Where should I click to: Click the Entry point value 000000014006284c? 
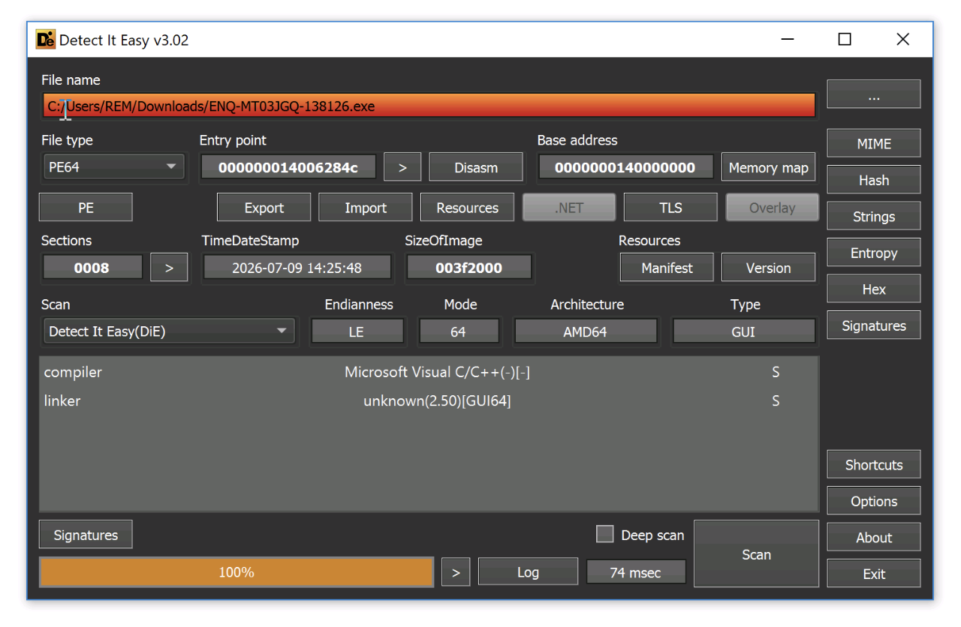click(x=288, y=167)
